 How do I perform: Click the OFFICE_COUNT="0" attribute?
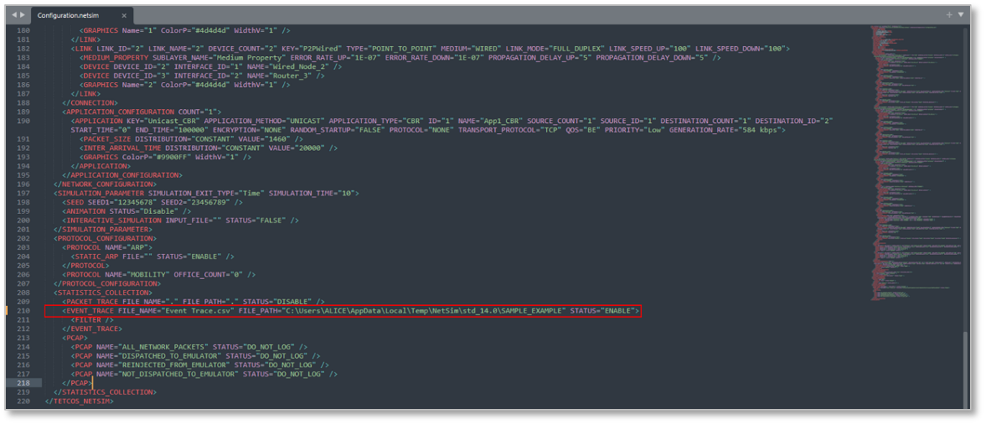point(209,275)
